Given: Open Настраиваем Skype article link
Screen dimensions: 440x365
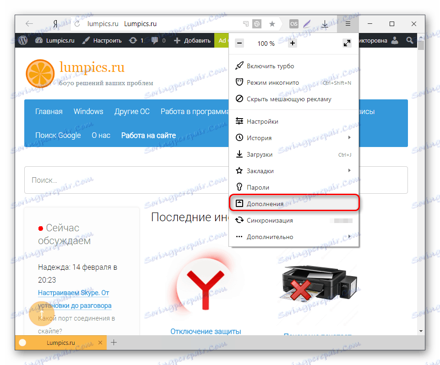Looking at the screenshot, I should click(x=75, y=299).
